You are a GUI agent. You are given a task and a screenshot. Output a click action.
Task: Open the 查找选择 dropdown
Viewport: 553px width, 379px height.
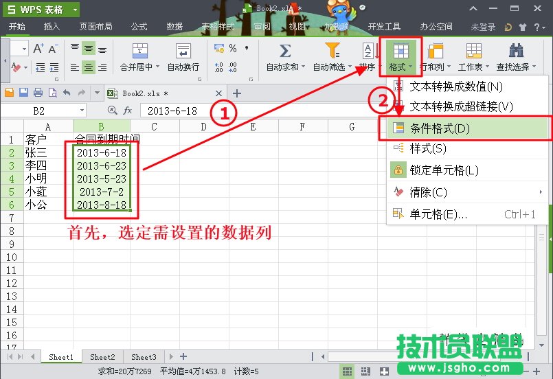(516, 57)
